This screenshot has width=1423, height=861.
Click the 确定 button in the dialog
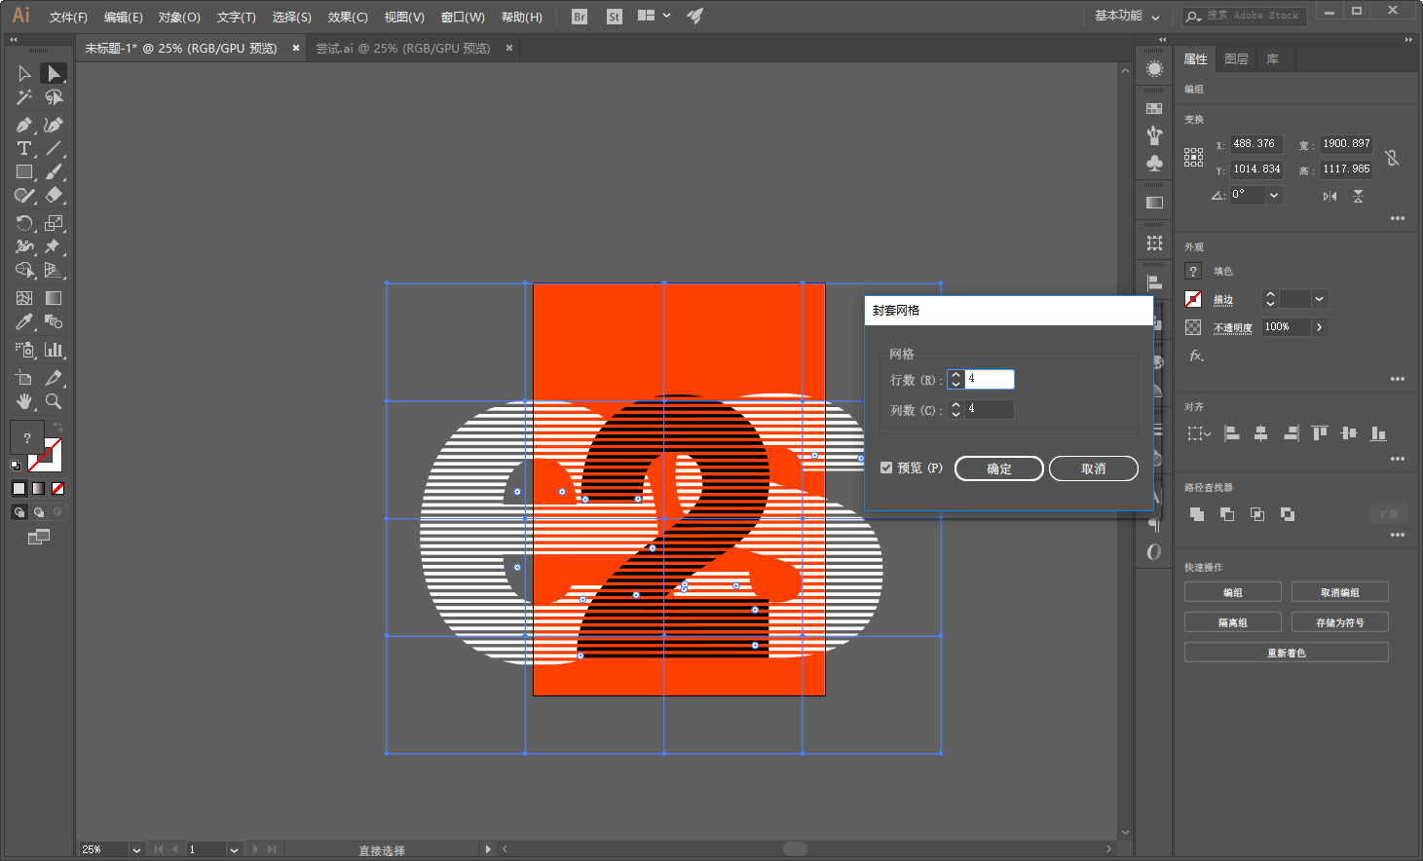click(x=998, y=468)
